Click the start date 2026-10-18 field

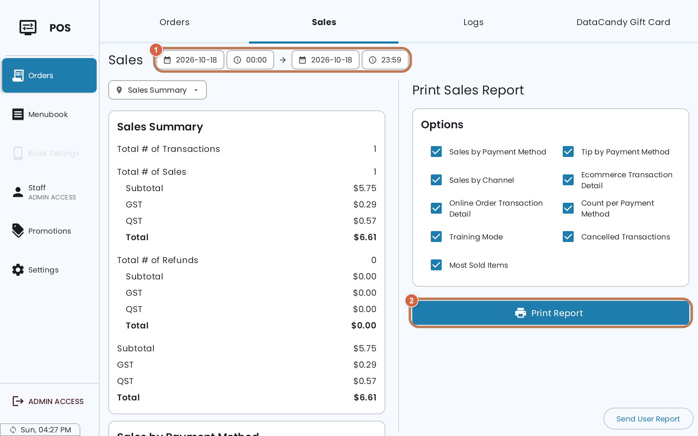[x=190, y=60]
